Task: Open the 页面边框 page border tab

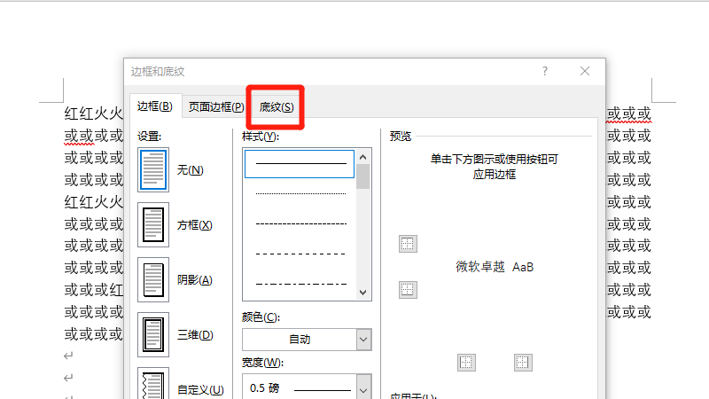Action: 215,106
